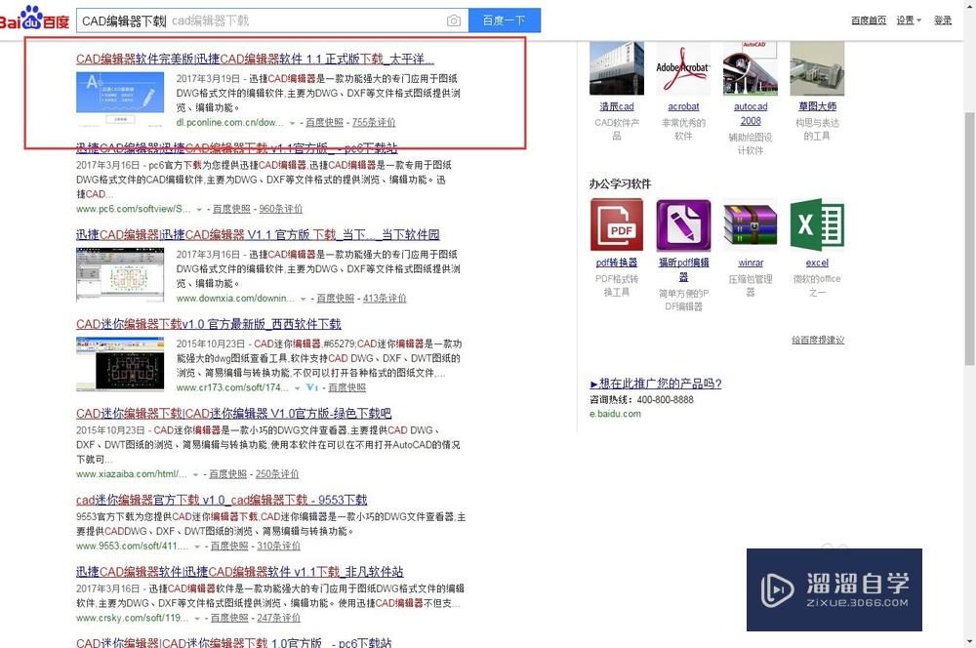The image size is (976, 648).
Task: Select the PDF转换器 icon
Action: pos(618,223)
